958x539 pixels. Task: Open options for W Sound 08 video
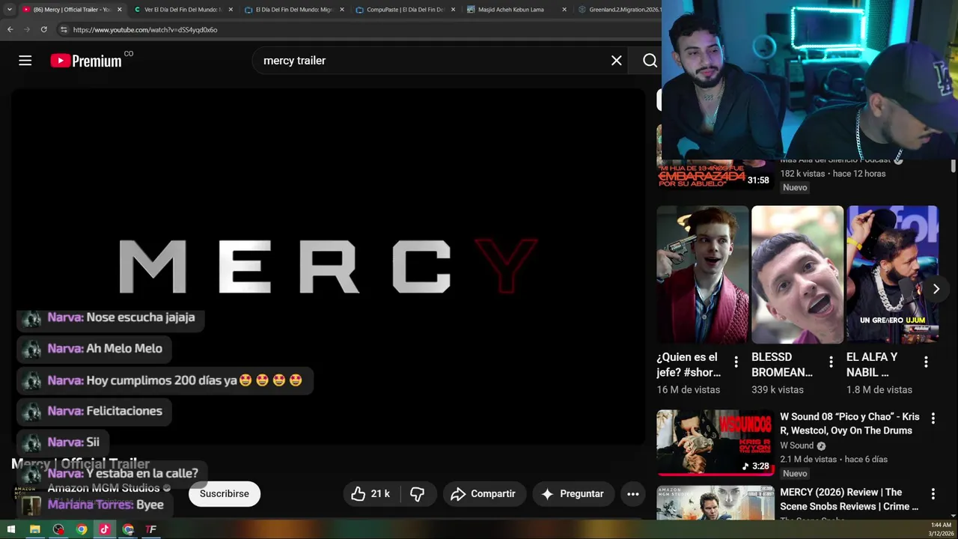click(x=933, y=418)
